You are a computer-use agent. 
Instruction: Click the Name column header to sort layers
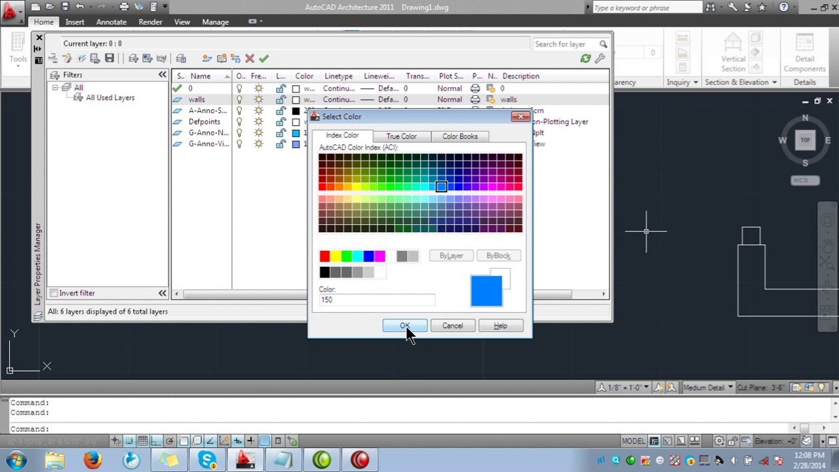point(201,76)
